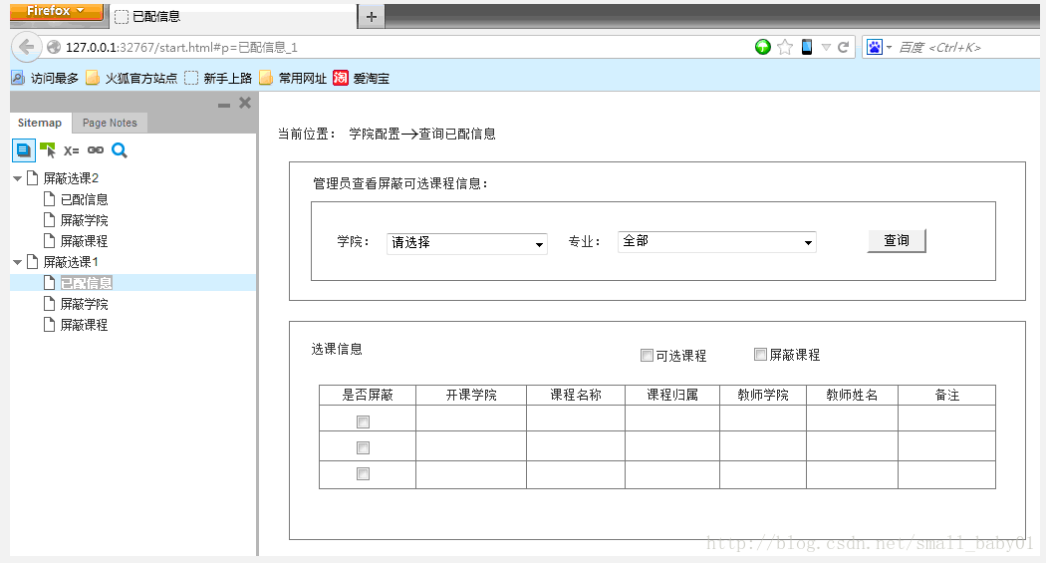Select 已配信息 under 屏蔽选课2
The image size is (1046, 563).
84,199
